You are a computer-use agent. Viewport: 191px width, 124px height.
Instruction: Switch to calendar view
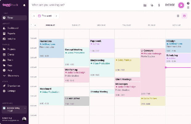[x=184, y=16]
